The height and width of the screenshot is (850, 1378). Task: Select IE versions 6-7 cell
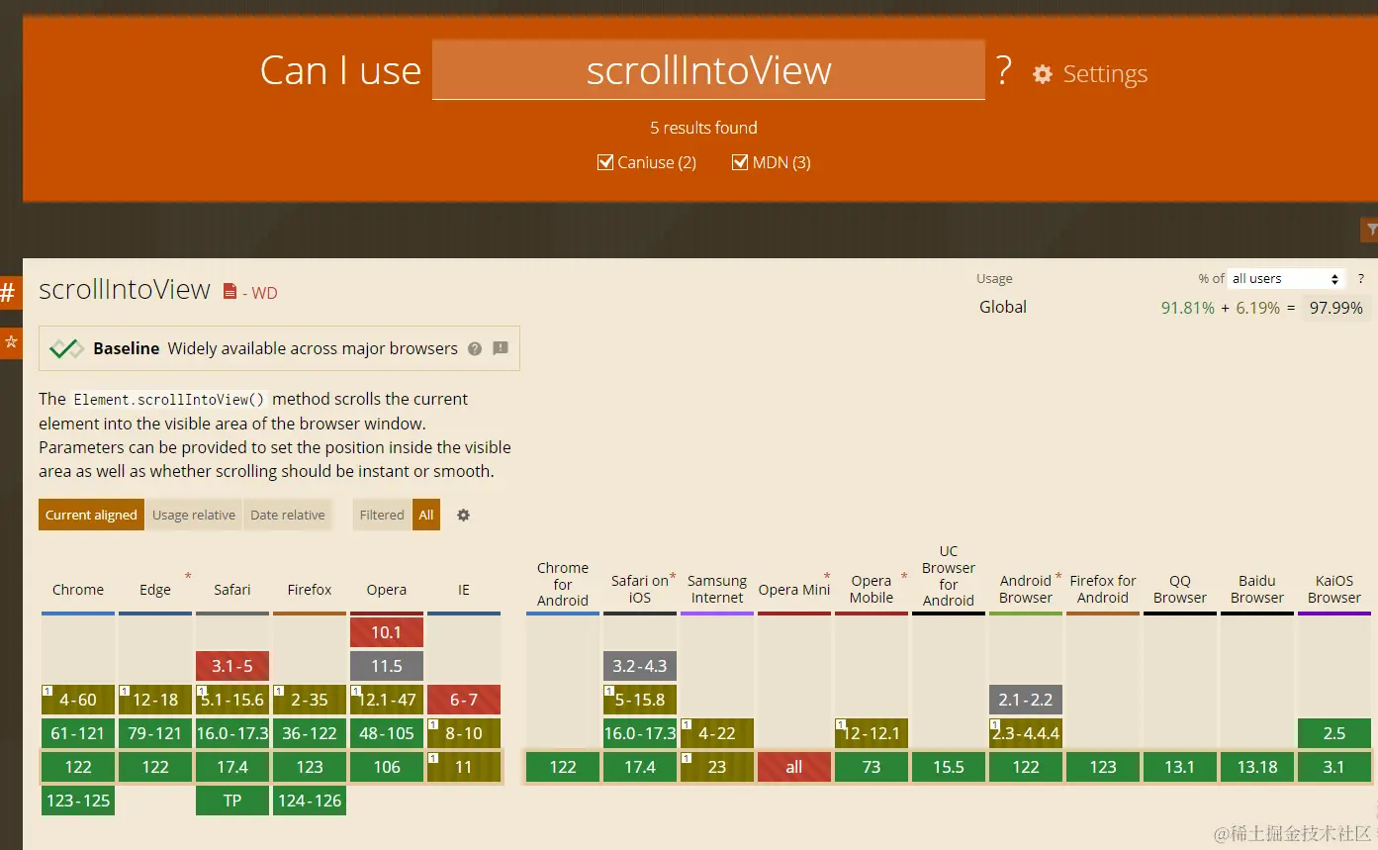pyautogui.click(x=464, y=700)
